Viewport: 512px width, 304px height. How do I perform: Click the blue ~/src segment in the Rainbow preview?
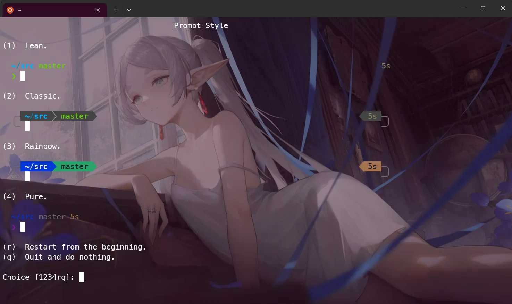pyautogui.click(x=36, y=167)
